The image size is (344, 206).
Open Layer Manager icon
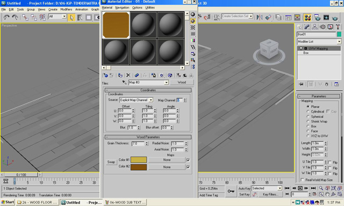[x=278, y=17]
